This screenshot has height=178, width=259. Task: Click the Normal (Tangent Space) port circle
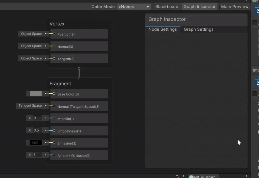54,106
